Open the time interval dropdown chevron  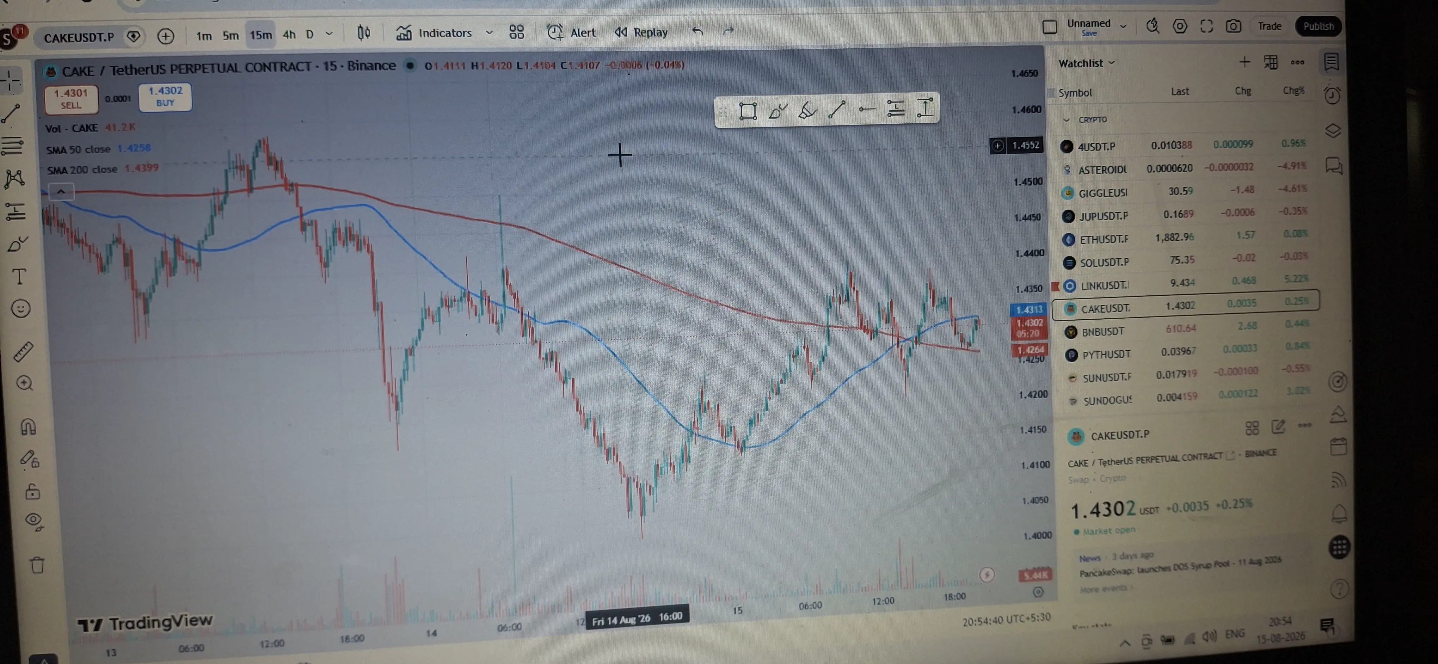click(329, 33)
